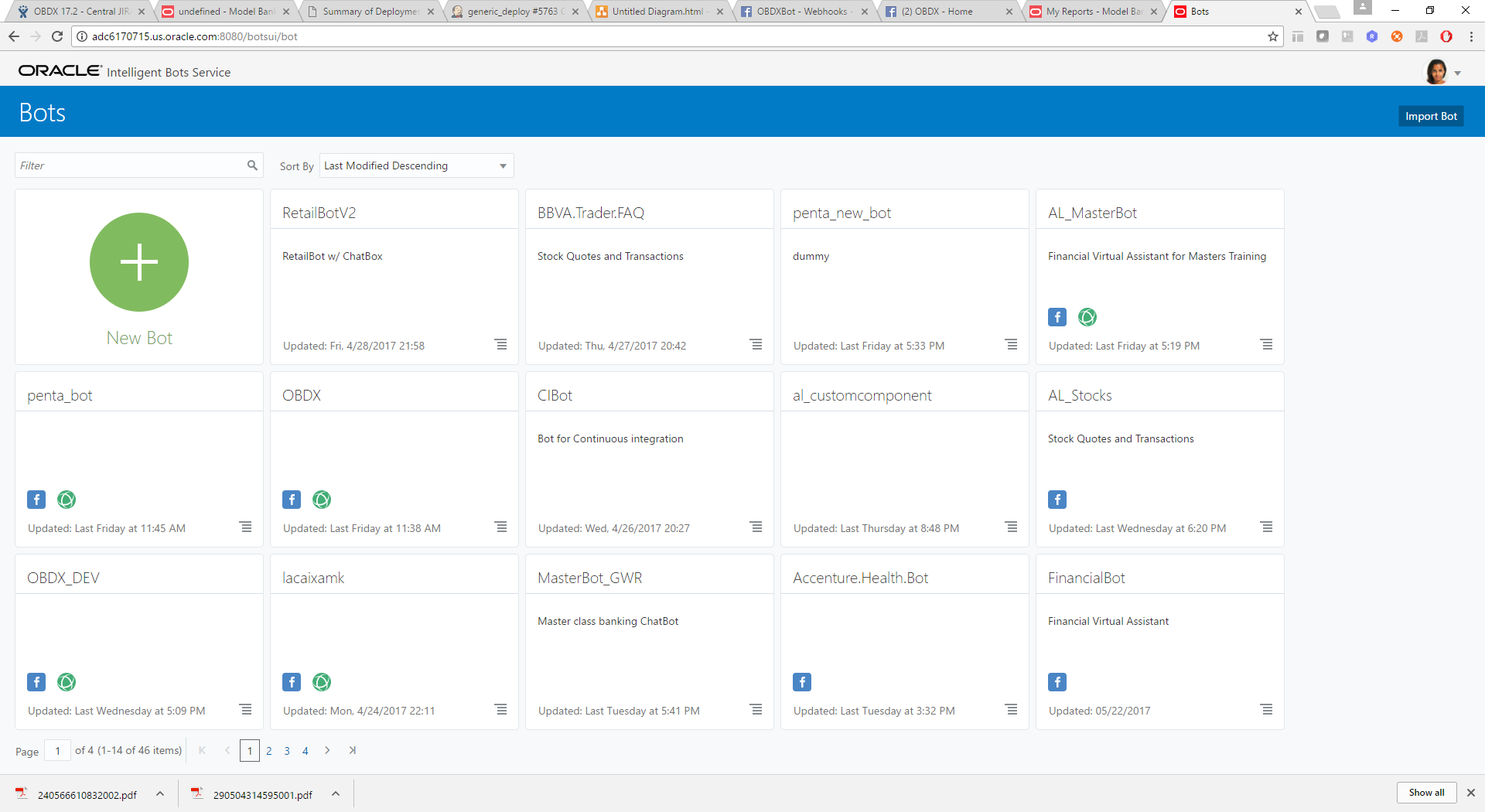Open the options menu on penta_new_bot card
Image resolution: width=1485 pixels, height=812 pixels.
coord(1012,344)
